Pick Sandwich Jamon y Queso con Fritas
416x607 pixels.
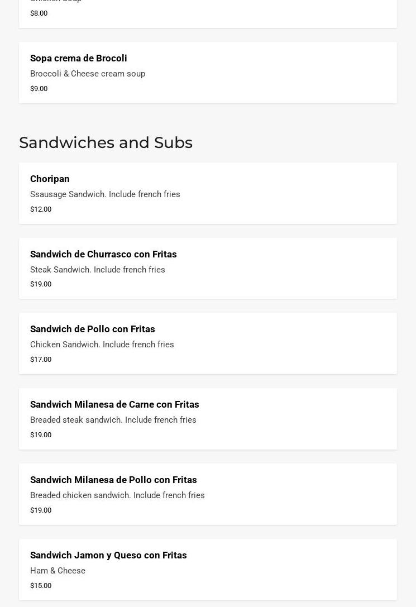208,570
